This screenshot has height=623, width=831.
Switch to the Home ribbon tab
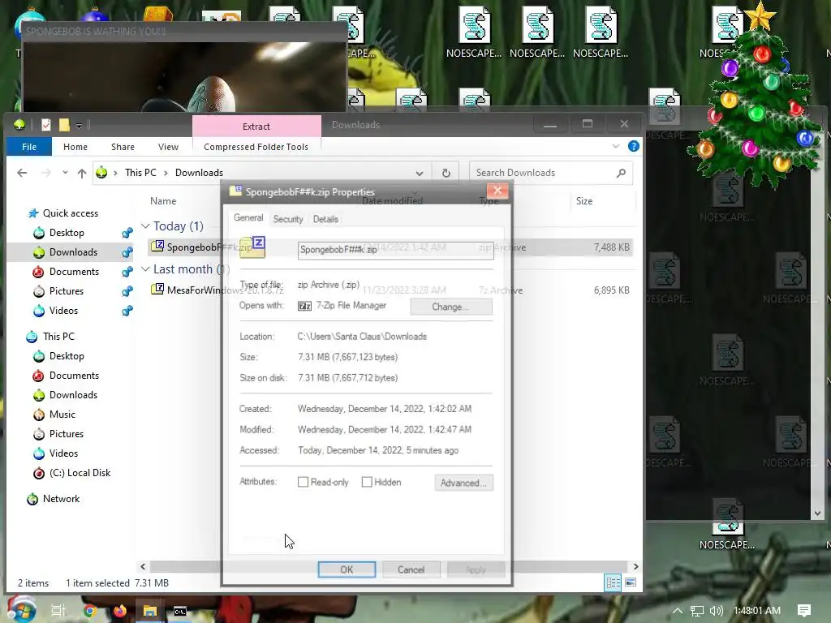pos(75,147)
